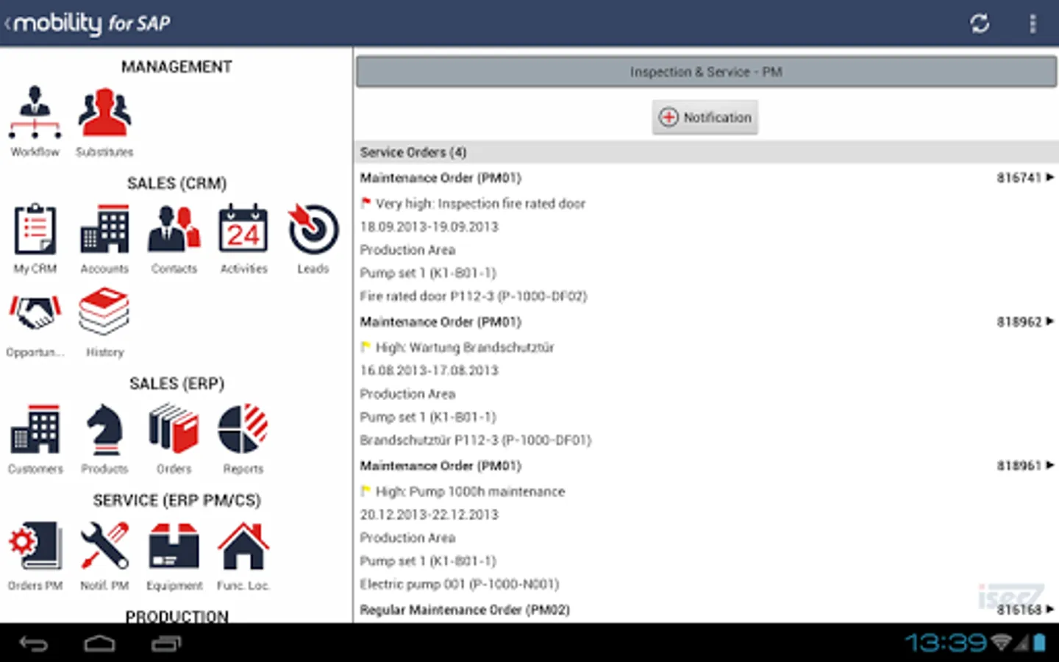The height and width of the screenshot is (662, 1059).
Task: Click the Notification add button
Action: [x=705, y=117]
